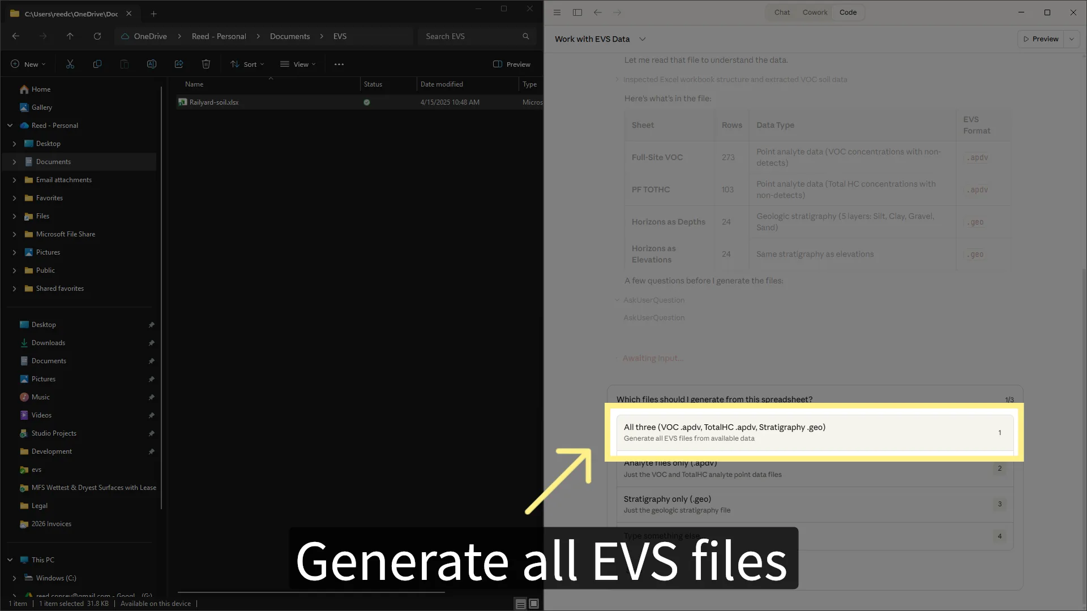Choose Just the VOC and TotalHC analyte option
This screenshot has height=611, width=1087.
pos(815,469)
